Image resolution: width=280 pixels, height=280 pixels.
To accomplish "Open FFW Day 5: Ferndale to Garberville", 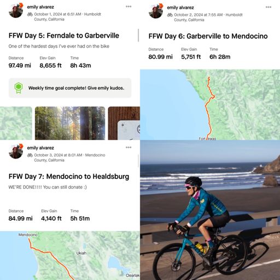I will (64, 36).
